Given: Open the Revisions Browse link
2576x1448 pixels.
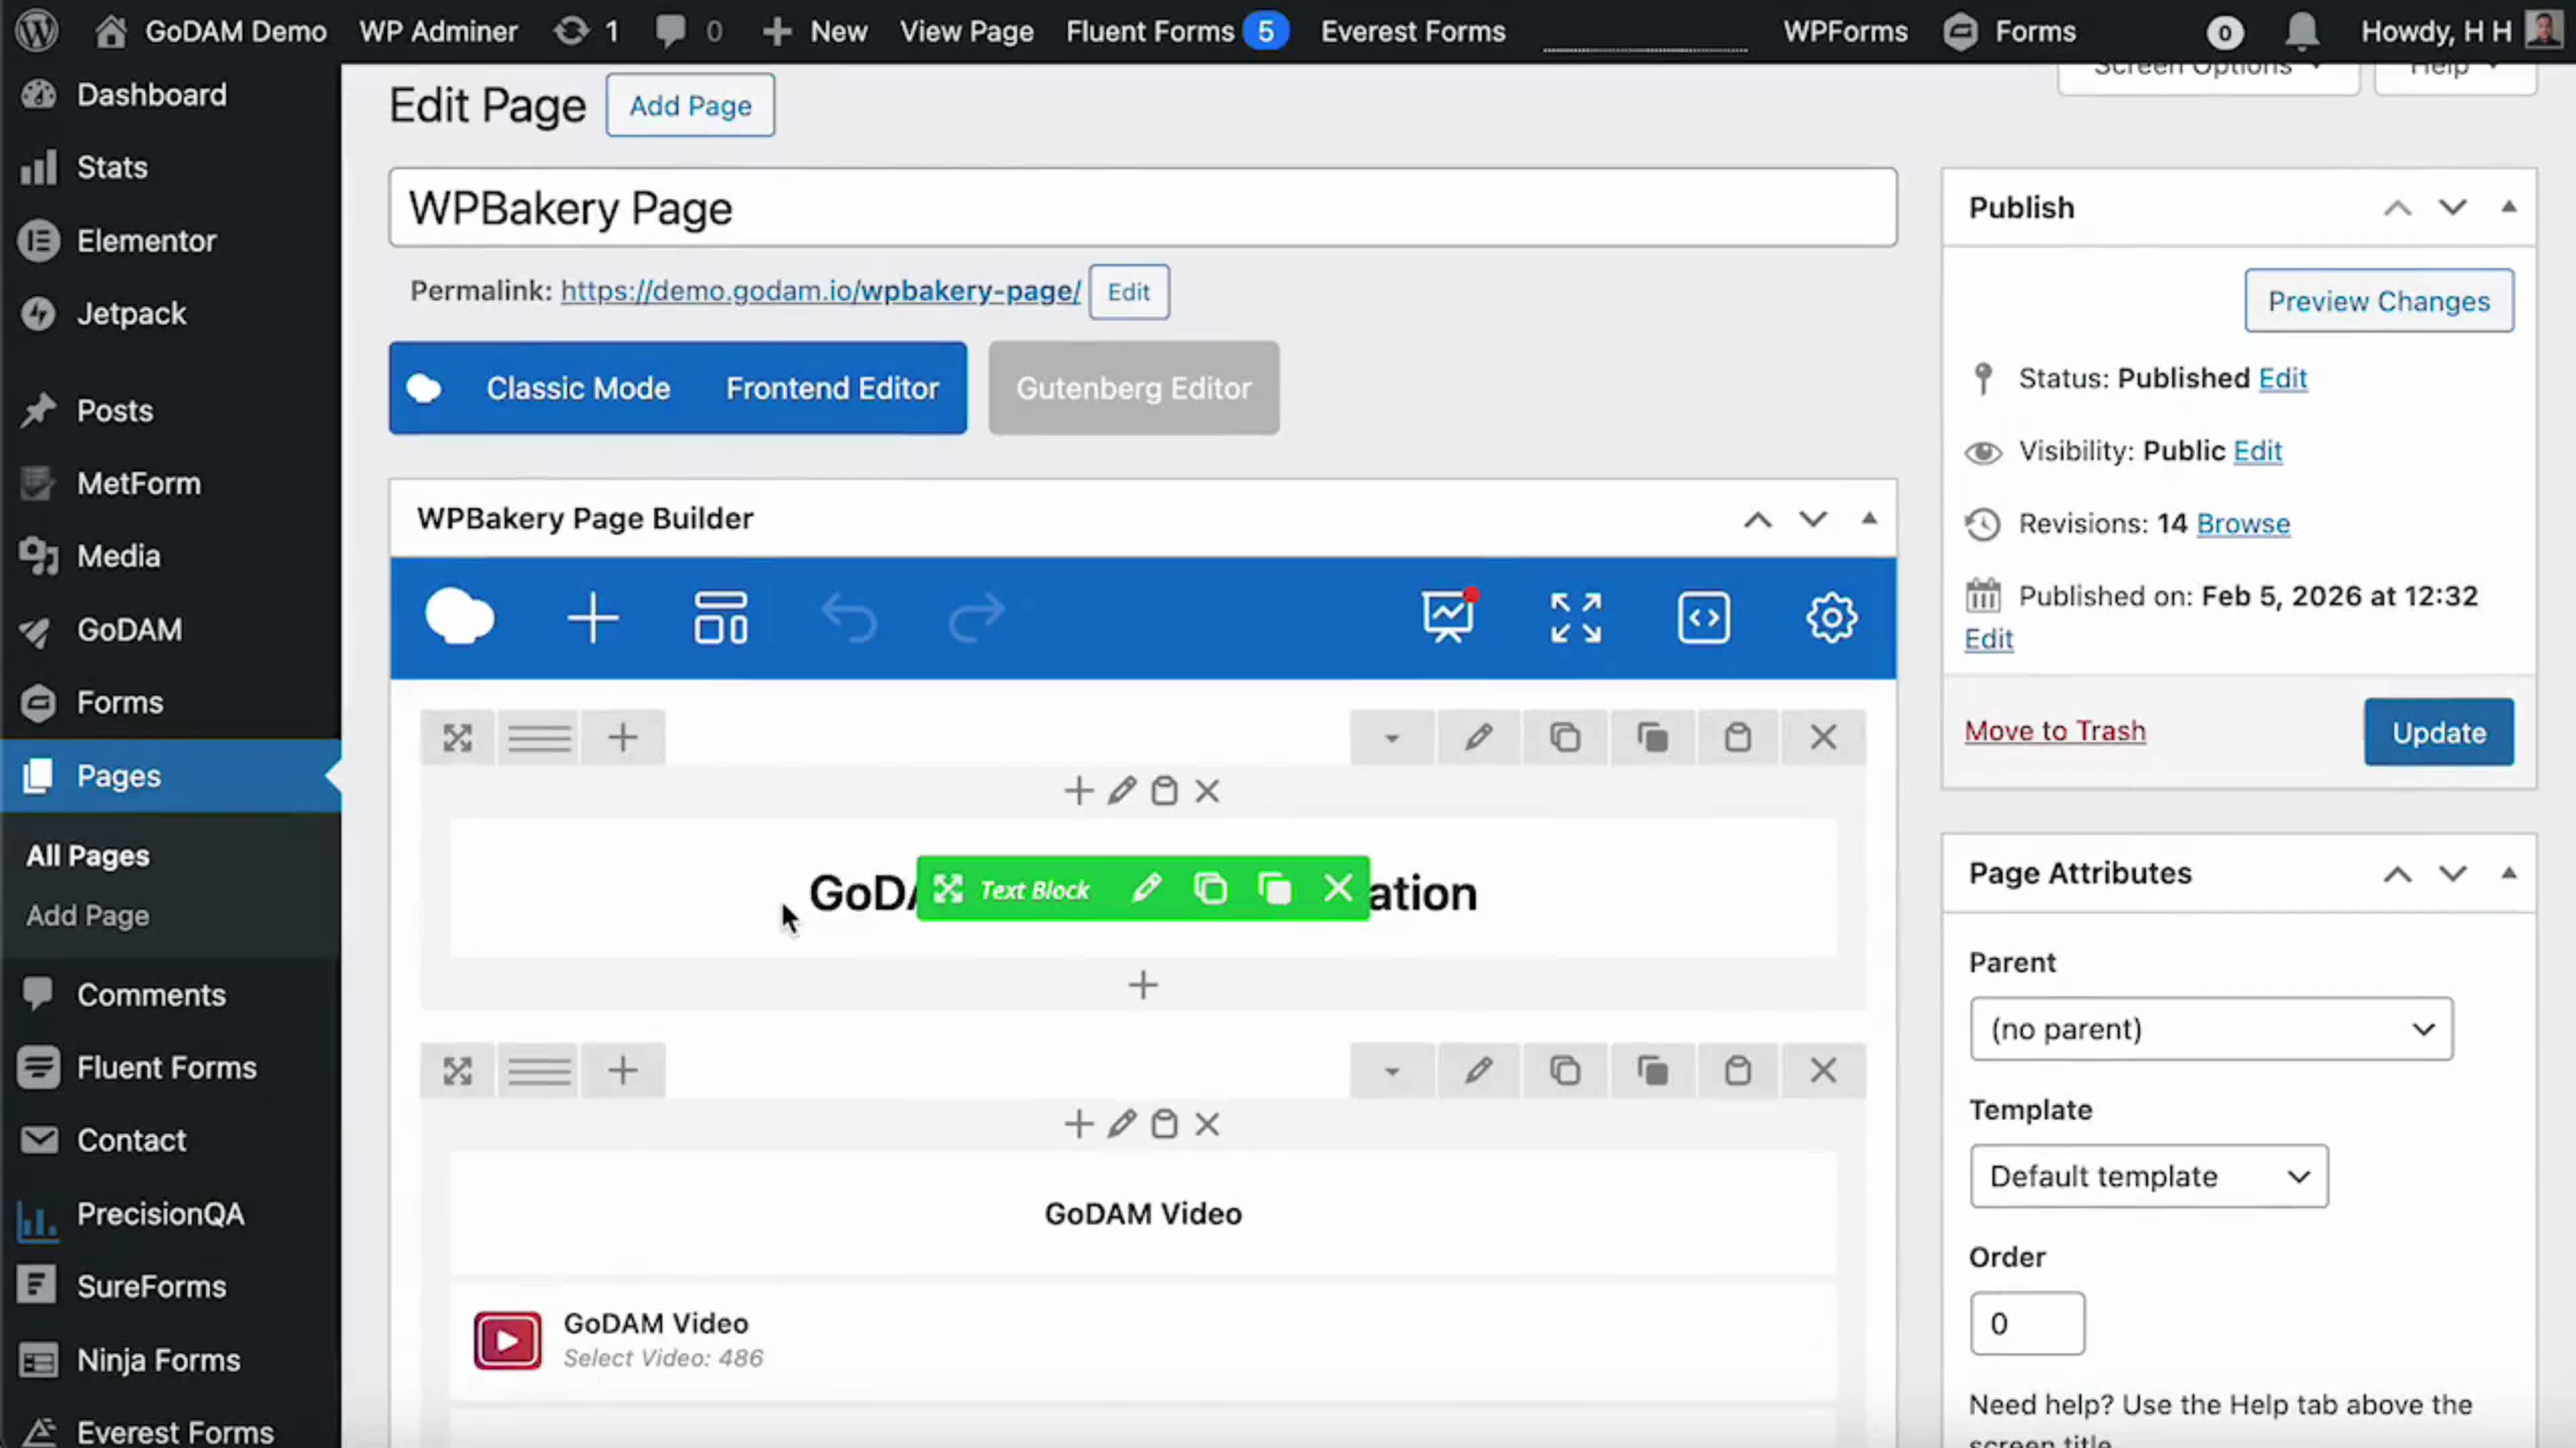Looking at the screenshot, I should [2242, 524].
